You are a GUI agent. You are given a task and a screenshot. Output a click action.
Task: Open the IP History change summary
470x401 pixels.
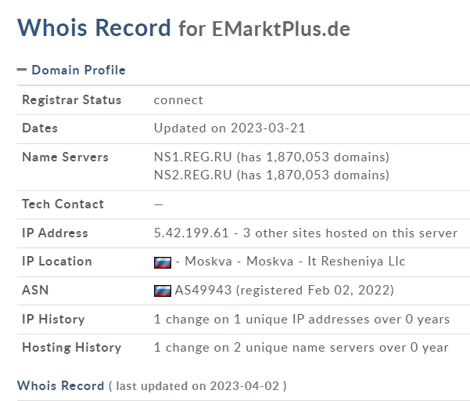click(302, 319)
